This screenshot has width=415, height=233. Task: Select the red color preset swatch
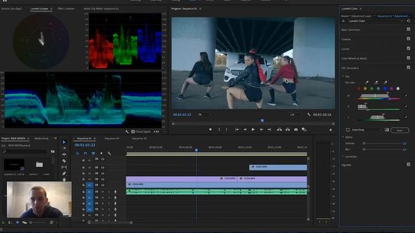pyautogui.click(x=359, y=89)
